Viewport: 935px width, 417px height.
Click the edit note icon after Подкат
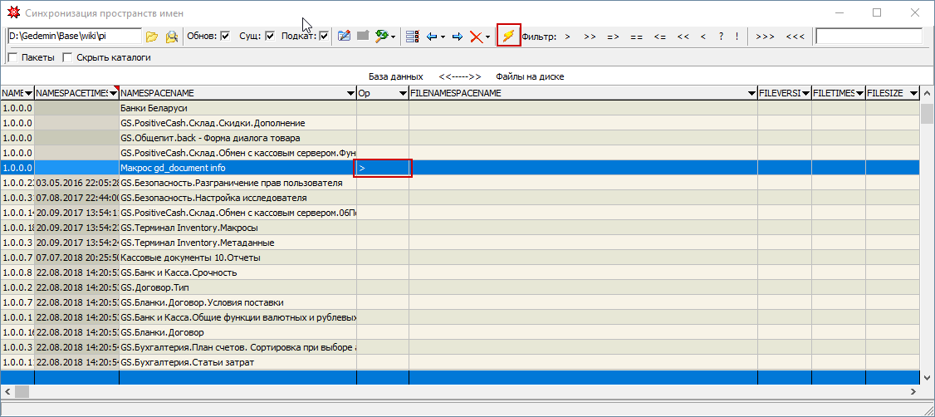point(345,37)
